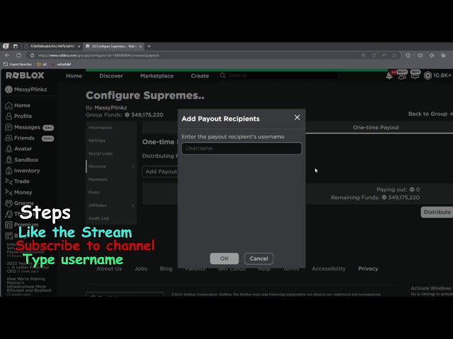Screen dimensions: 453x339
Task: Open Settings in group config menu
Action: (97, 141)
